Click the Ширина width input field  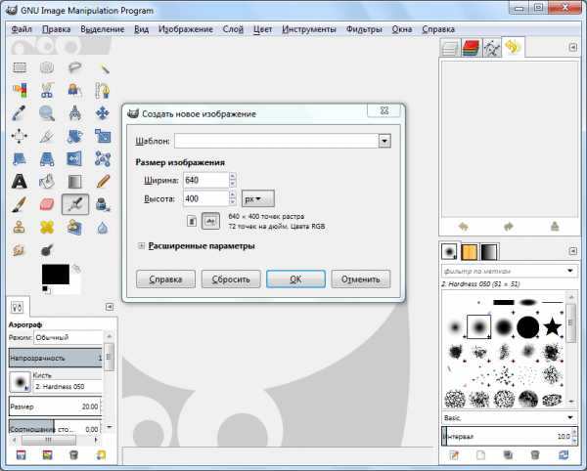click(x=205, y=180)
